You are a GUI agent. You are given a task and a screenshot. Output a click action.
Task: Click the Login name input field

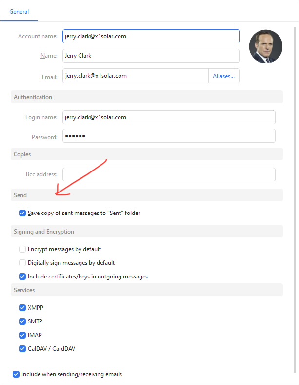click(169, 117)
